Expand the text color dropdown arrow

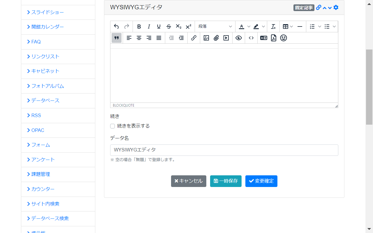click(249, 26)
